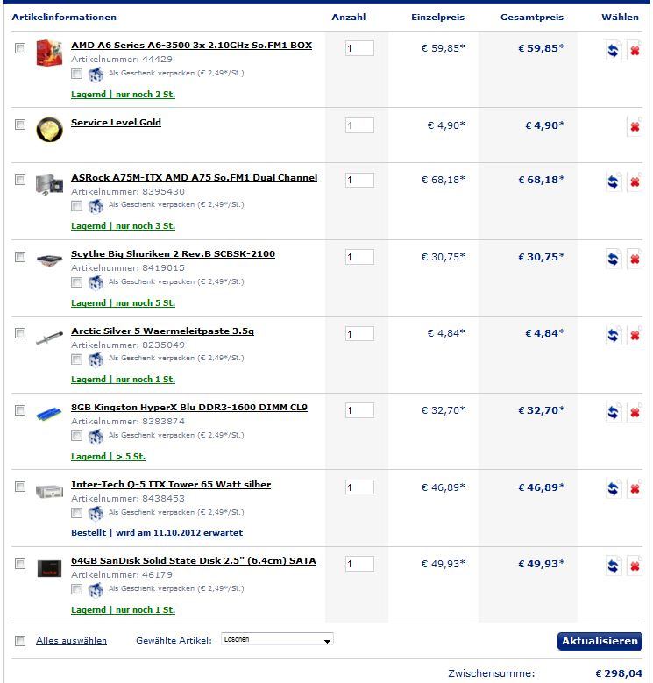Click the quantity field for Arctic Silver 5
Viewport: 653px width, 683px height.
pyautogui.click(x=359, y=334)
